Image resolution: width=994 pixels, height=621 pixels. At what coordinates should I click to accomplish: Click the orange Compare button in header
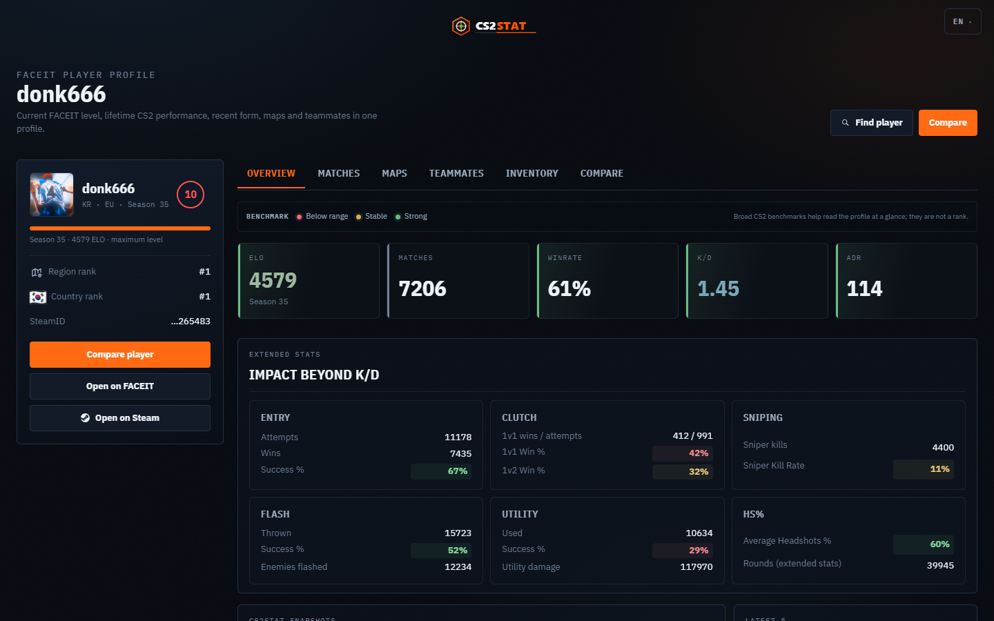click(948, 123)
